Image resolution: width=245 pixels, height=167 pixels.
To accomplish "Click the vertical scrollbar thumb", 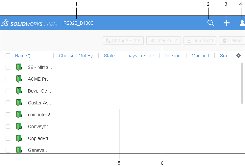I will [x=242, y=83].
